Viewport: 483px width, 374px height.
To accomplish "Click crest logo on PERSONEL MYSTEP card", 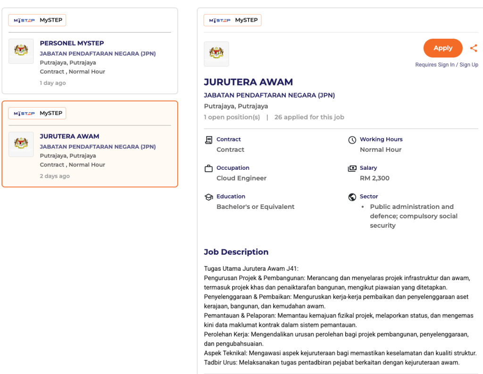I will click(x=21, y=51).
